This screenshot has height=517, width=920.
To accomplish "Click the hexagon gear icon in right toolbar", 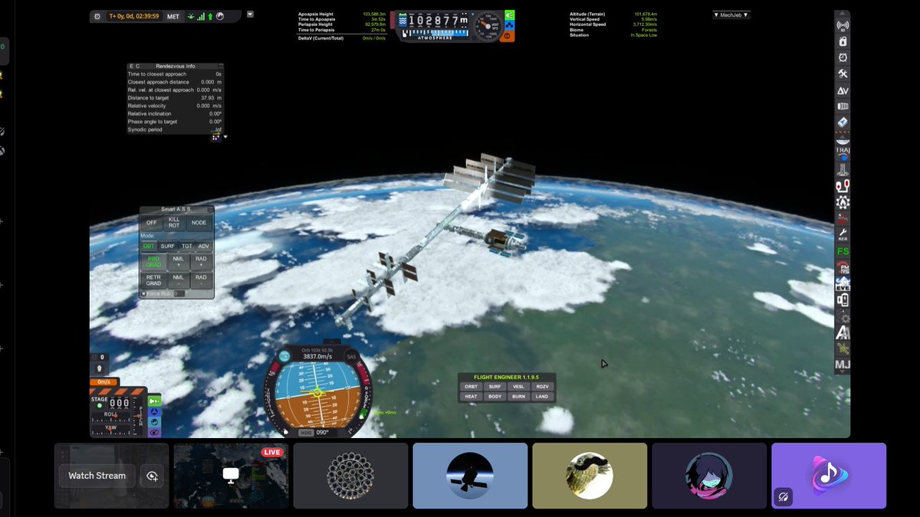I will pyautogui.click(x=843, y=202).
